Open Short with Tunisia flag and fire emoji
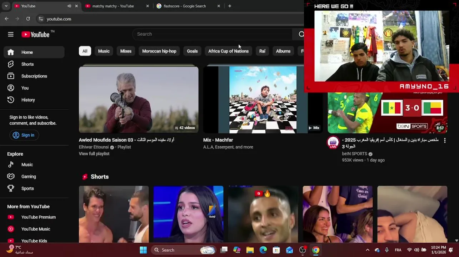Viewport: 459px width, 257px height. [263, 214]
